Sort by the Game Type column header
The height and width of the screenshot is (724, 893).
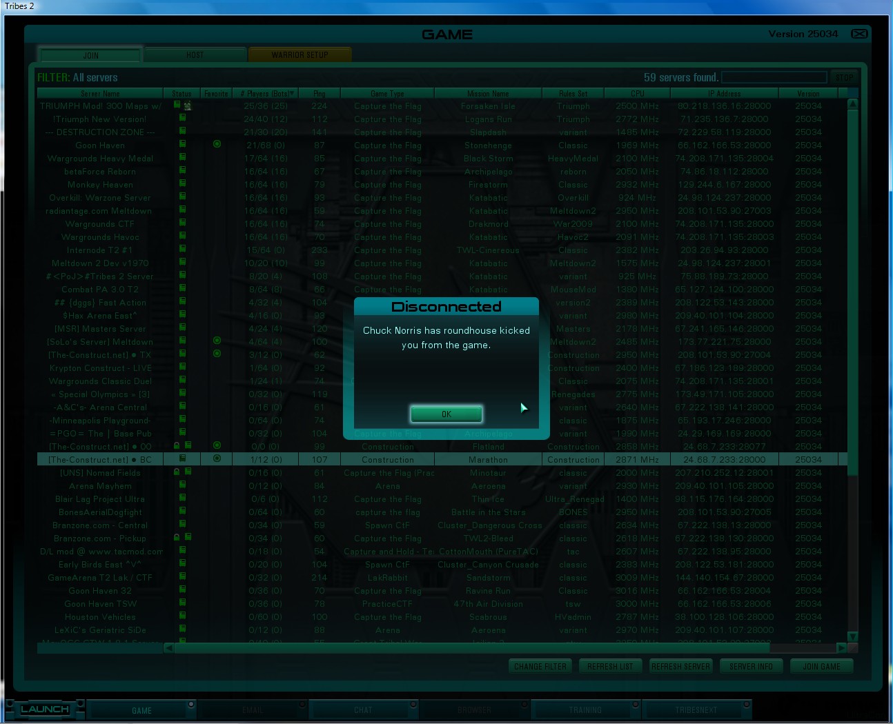coord(387,93)
